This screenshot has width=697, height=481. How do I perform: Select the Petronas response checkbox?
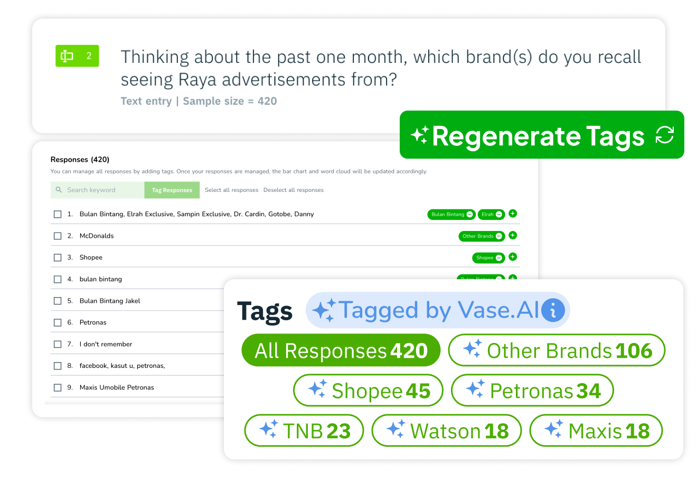pos(58,323)
